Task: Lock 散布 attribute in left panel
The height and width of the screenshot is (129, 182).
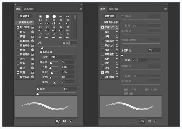Action: coord(33,32)
